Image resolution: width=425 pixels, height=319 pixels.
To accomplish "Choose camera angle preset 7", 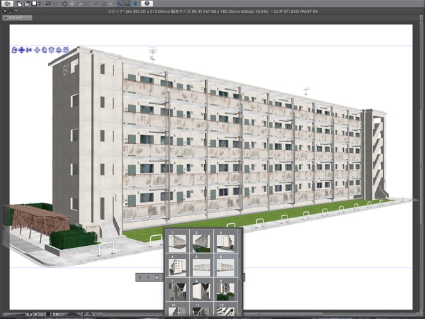I will click(177, 290).
